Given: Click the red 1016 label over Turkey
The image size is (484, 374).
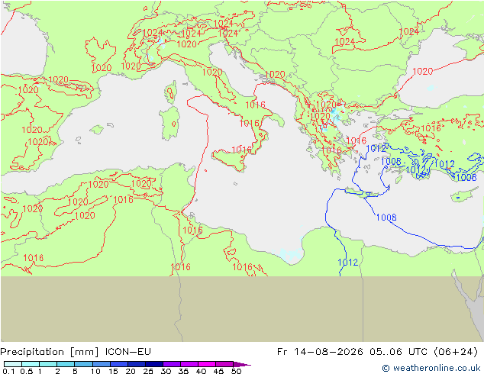Looking at the screenshot, I should (431, 128).
